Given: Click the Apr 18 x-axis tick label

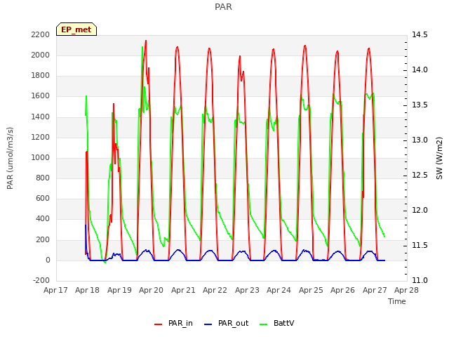Looking at the screenshot, I should pos(87,290).
